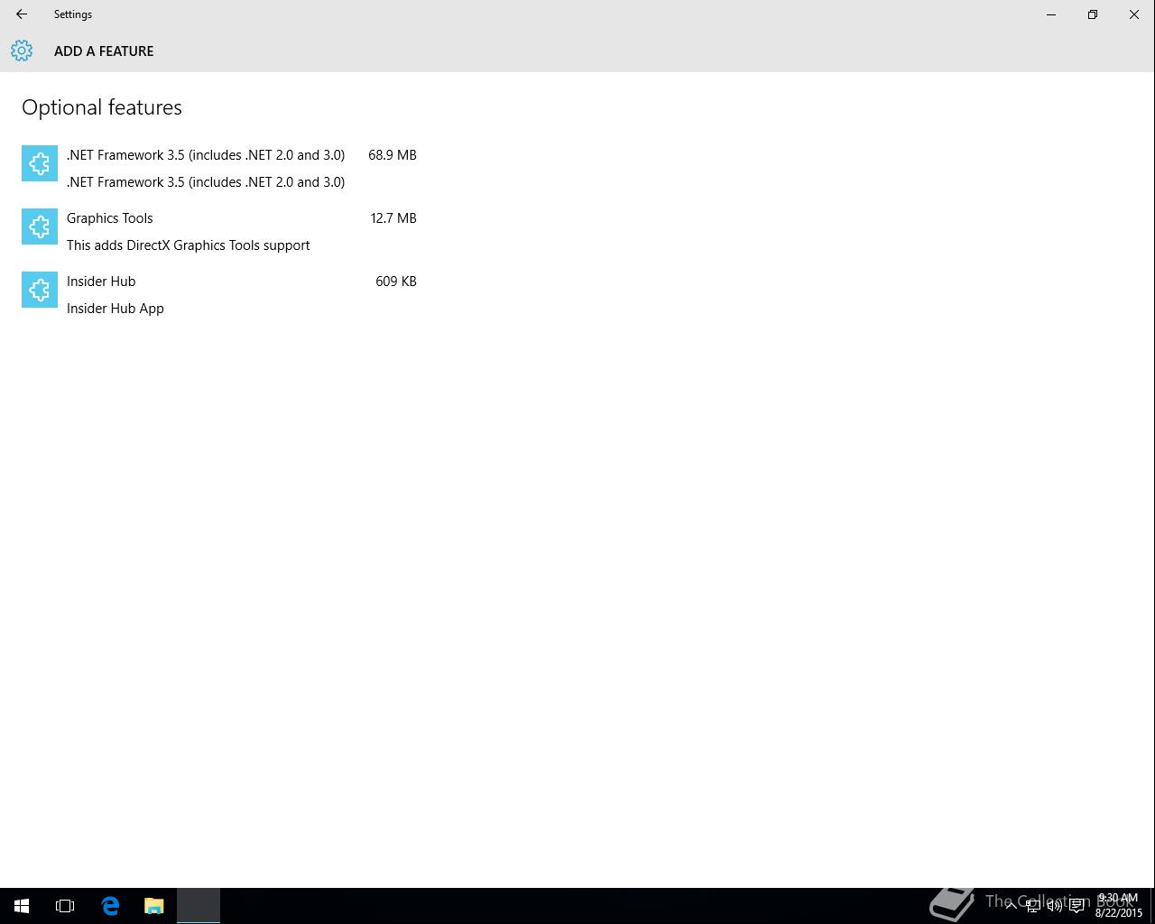The height and width of the screenshot is (924, 1155).
Task: Select the Graphics Tools feature title
Action: click(110, 218)
